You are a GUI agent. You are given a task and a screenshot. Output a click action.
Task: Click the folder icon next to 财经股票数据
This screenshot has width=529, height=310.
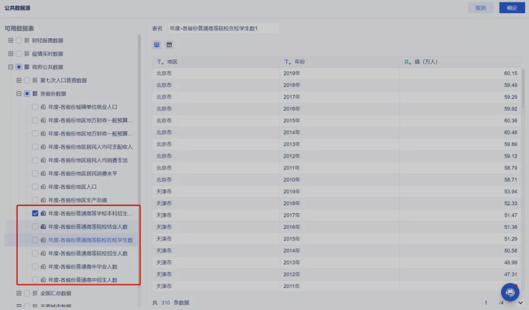click(x=27, y=40)
